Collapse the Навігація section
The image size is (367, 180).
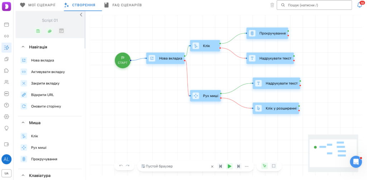point(23,47)
